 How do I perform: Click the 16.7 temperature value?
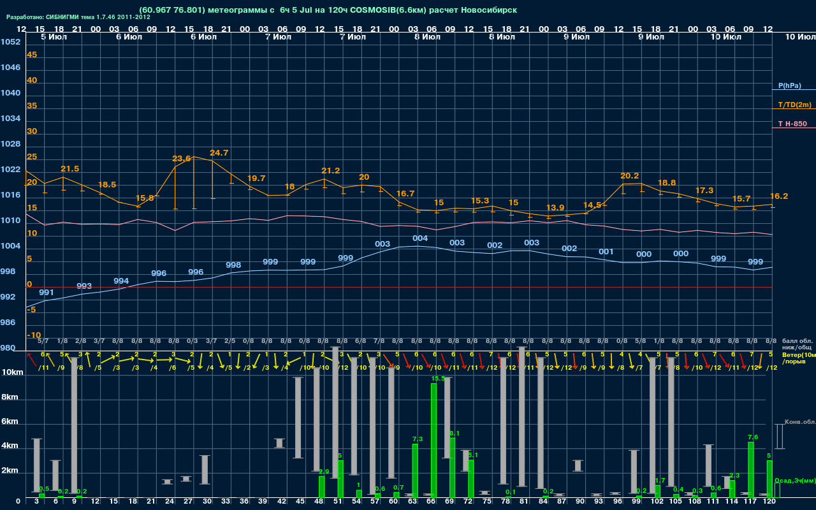click(405, 194)
